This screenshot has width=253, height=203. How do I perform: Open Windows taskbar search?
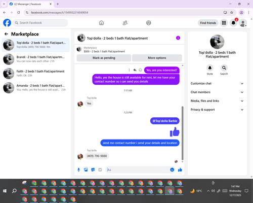14,191
